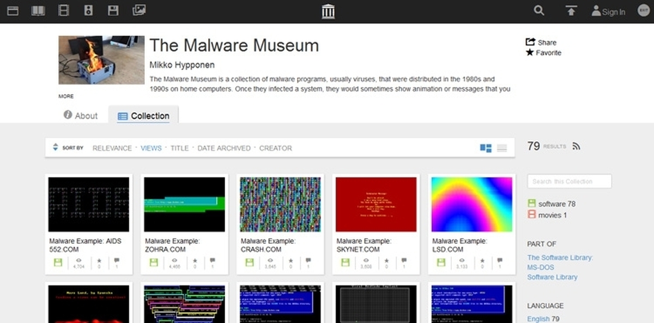The height and width of the screenshot is (323, 654).
Task: Click comment icon on LSD.COM card
Action: click(x=500, y=260)
